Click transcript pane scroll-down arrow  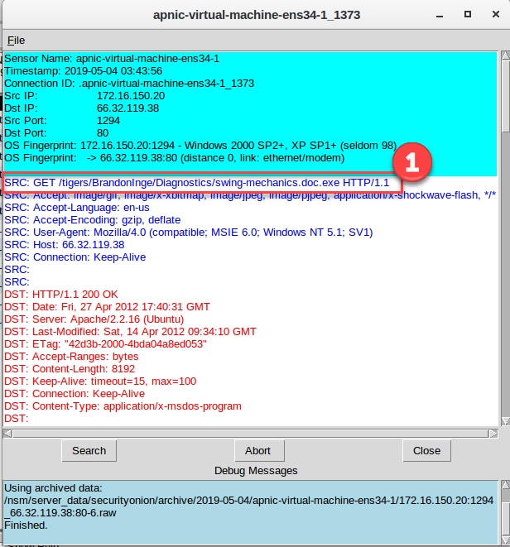coord(506,421)
